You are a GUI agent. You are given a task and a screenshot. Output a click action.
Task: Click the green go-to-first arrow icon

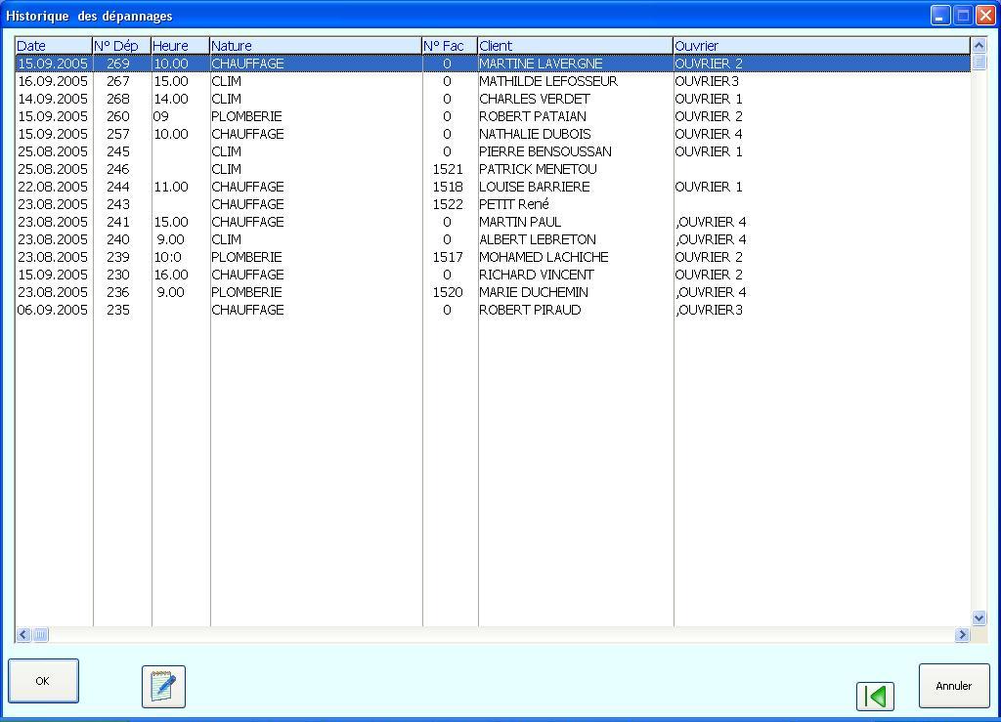[875, 696]
